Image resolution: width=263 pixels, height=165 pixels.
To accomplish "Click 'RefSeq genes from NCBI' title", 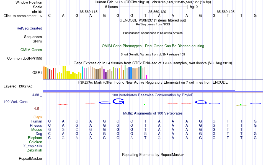I will [153, 24].
